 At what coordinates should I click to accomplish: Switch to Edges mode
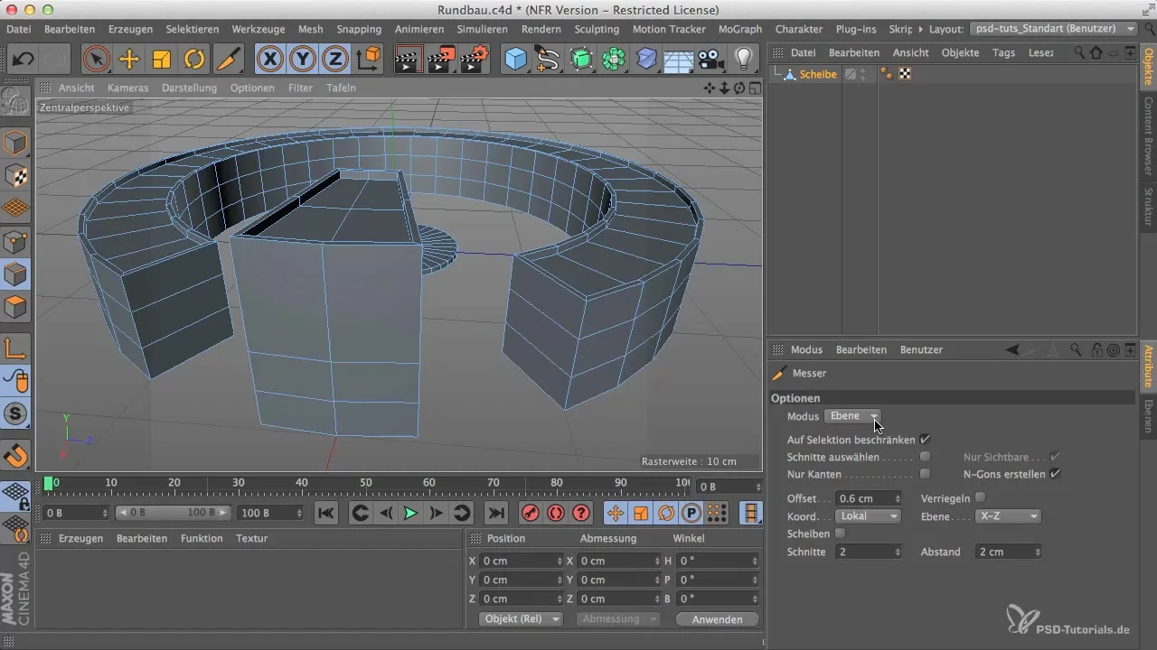click(15, 274)
